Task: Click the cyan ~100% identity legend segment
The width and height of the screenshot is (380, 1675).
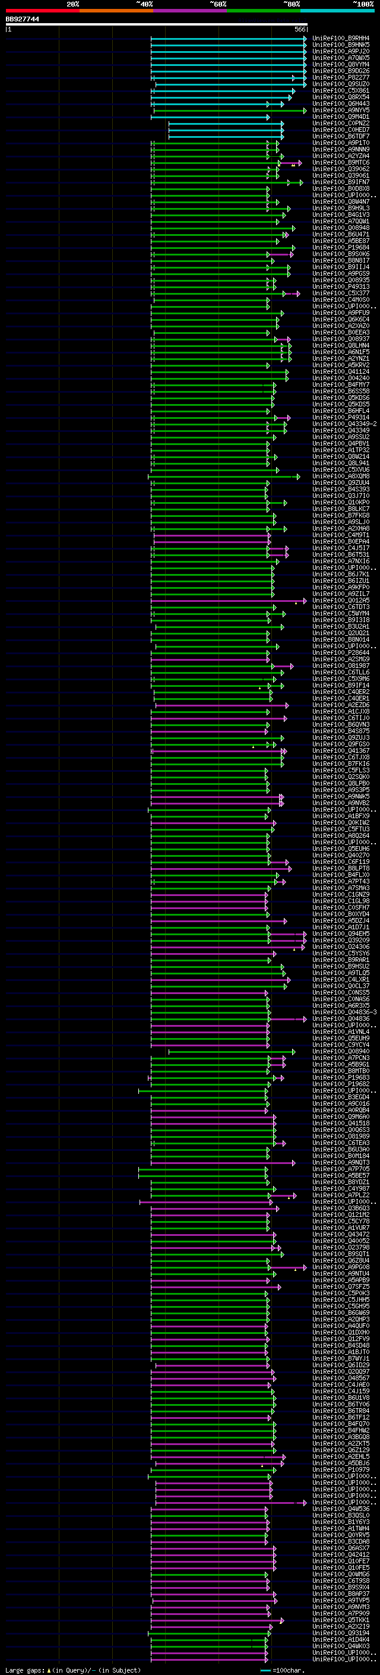Action: pos(337,11)
